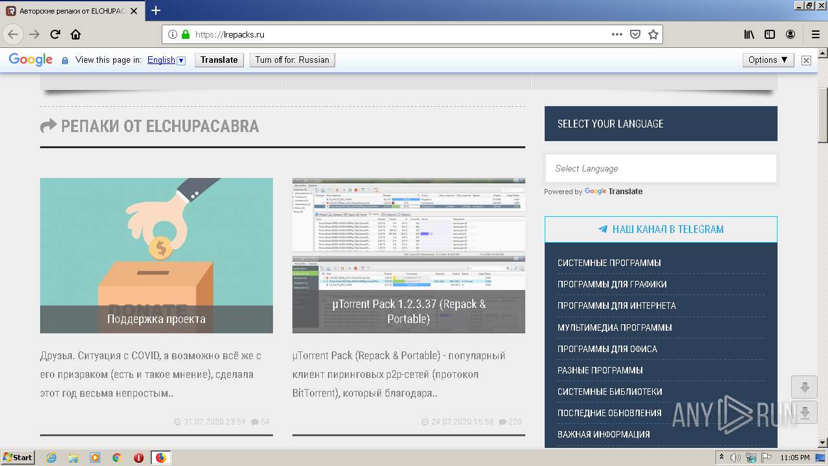Click the Firefox taskbar button
This screenshot has height=466, width=828.
pyautogui.click(x=160, y=458)
